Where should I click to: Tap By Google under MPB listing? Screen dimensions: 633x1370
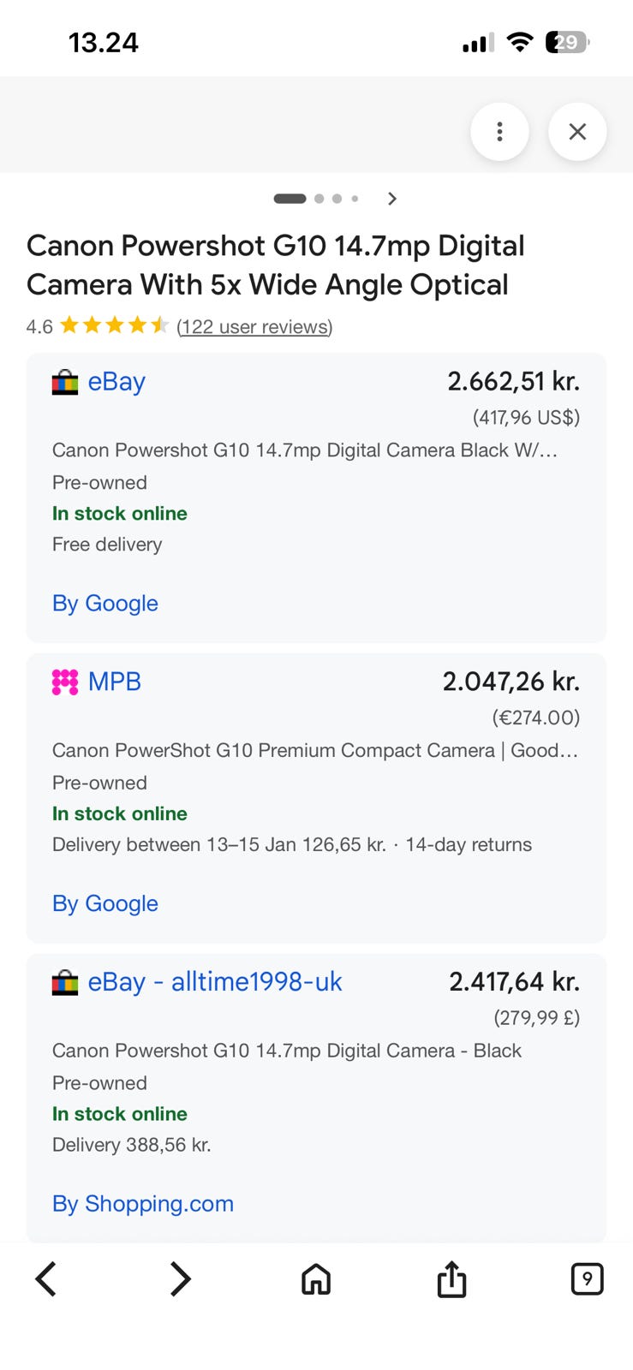pos(105,903)
